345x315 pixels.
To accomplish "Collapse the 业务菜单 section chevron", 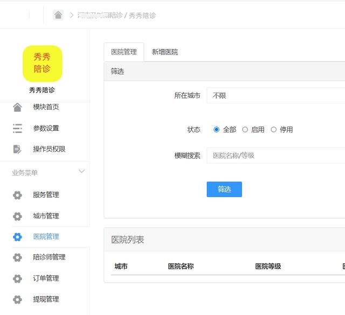I will click(x=81, y=172).
